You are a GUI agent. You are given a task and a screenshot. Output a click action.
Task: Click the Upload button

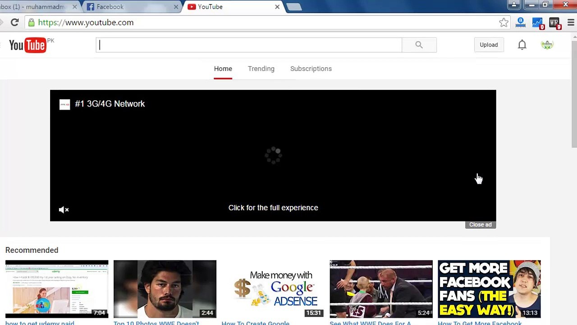[x=489, y=45]
